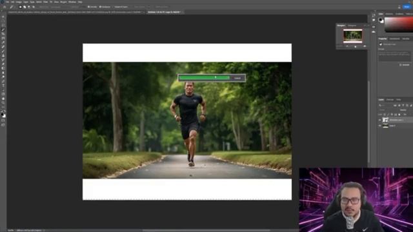Open the Filter menu

pyautogui.click(x=46, y=2)
